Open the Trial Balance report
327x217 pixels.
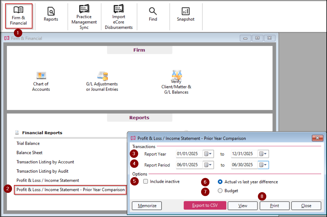point(28,143)
